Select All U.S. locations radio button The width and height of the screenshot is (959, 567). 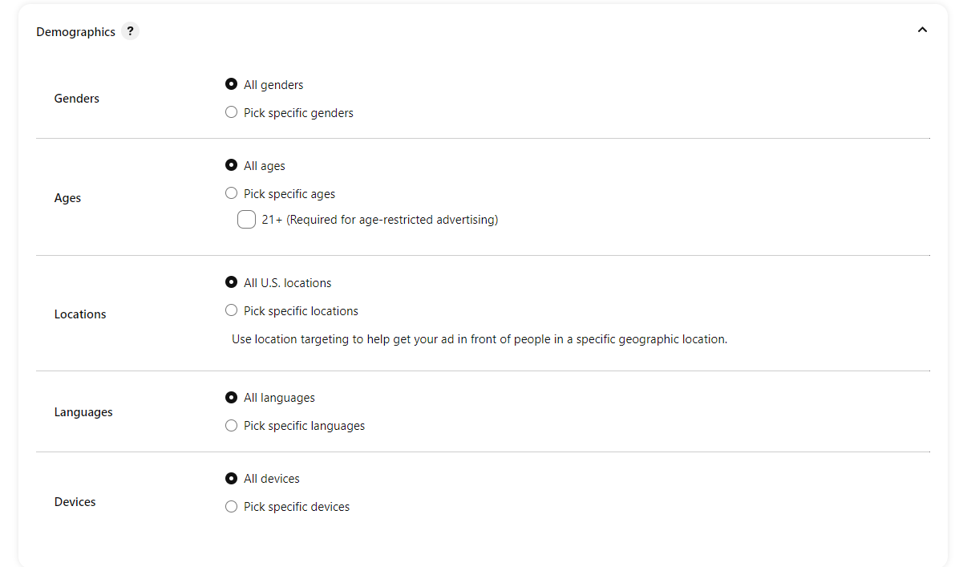click(x=232, y=282)
